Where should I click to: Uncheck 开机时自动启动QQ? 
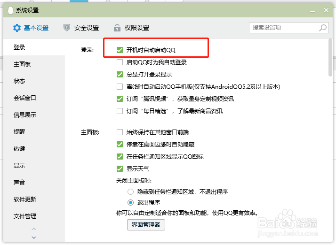120,50
